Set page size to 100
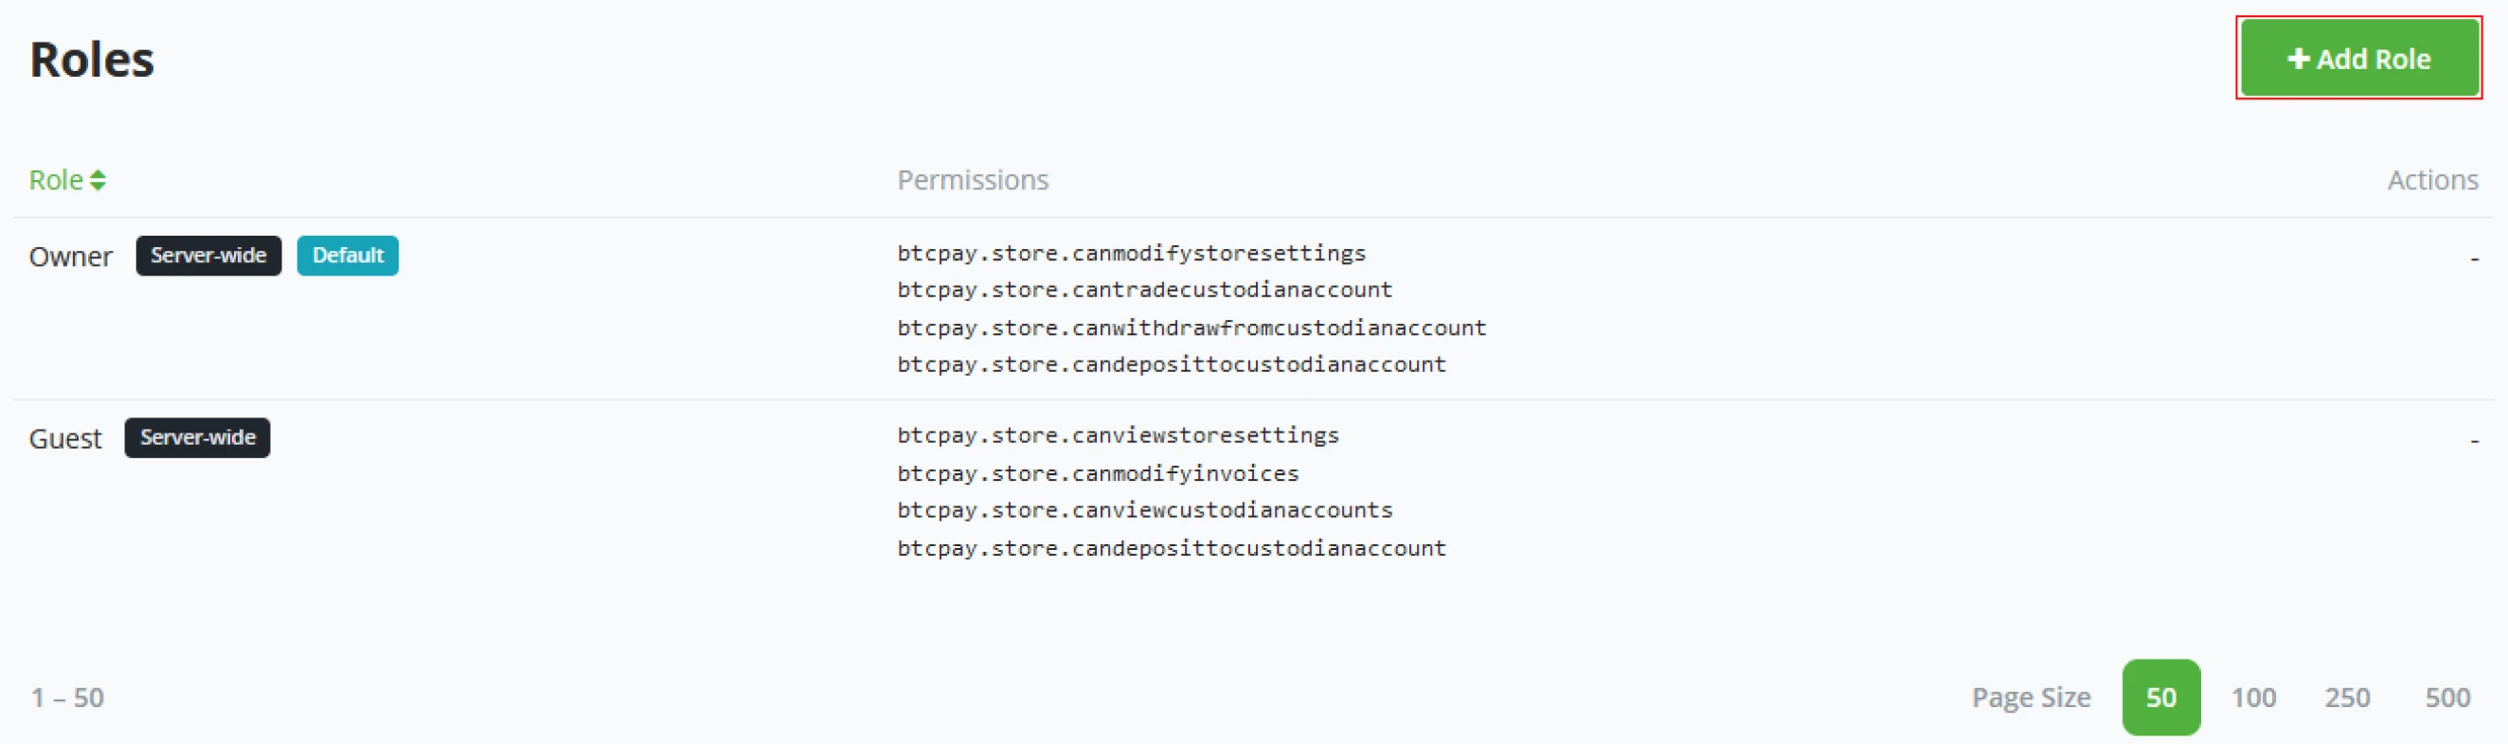This screenshot has width=2508, height=744. coord(2253,698)
